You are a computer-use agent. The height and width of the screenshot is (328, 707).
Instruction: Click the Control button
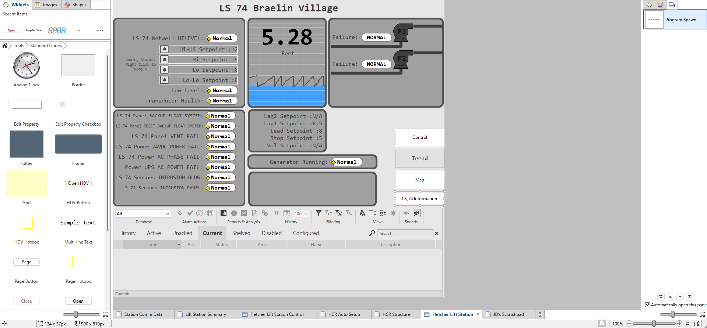pyautogui.click(x=419, y=137)
